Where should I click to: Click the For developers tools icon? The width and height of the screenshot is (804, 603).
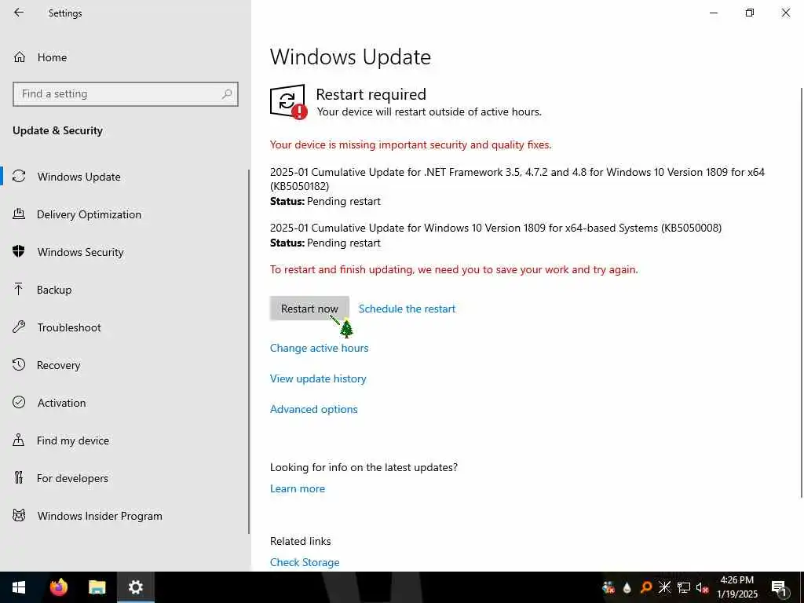(19, 478)
